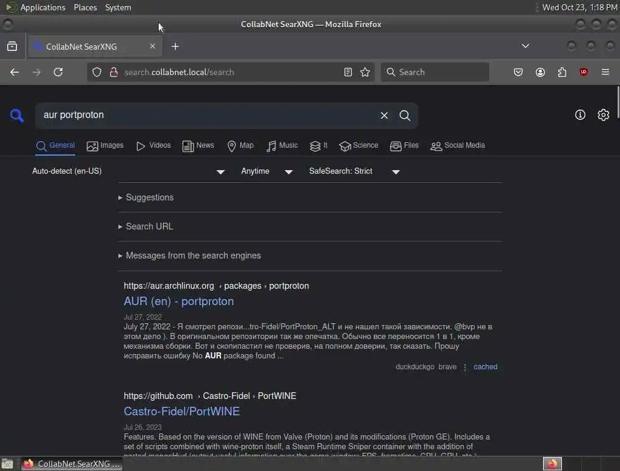Open the Pocket save icon
This screenshot has height=471, width=620.
[518, 72]
